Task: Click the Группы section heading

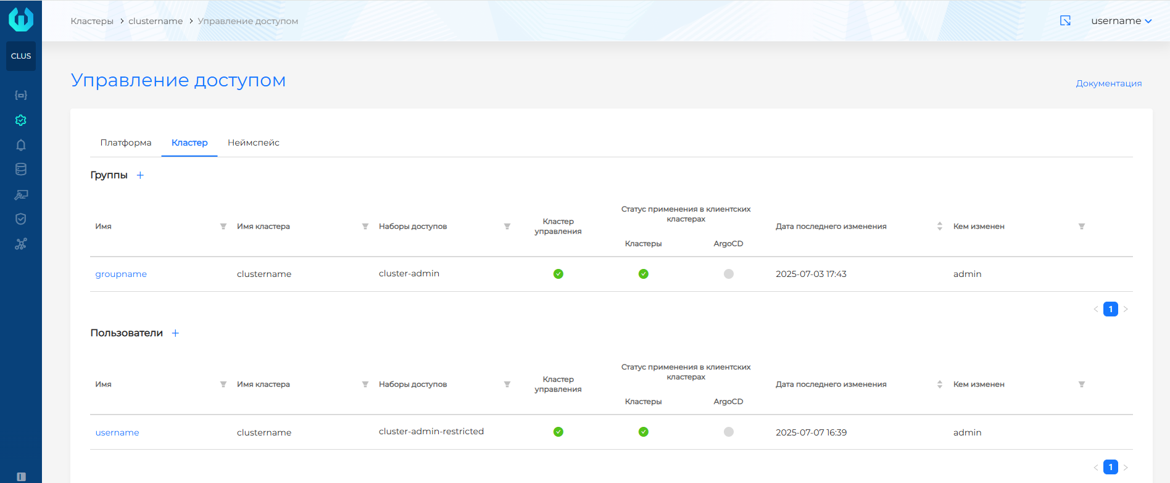Action: coord(109,175)
